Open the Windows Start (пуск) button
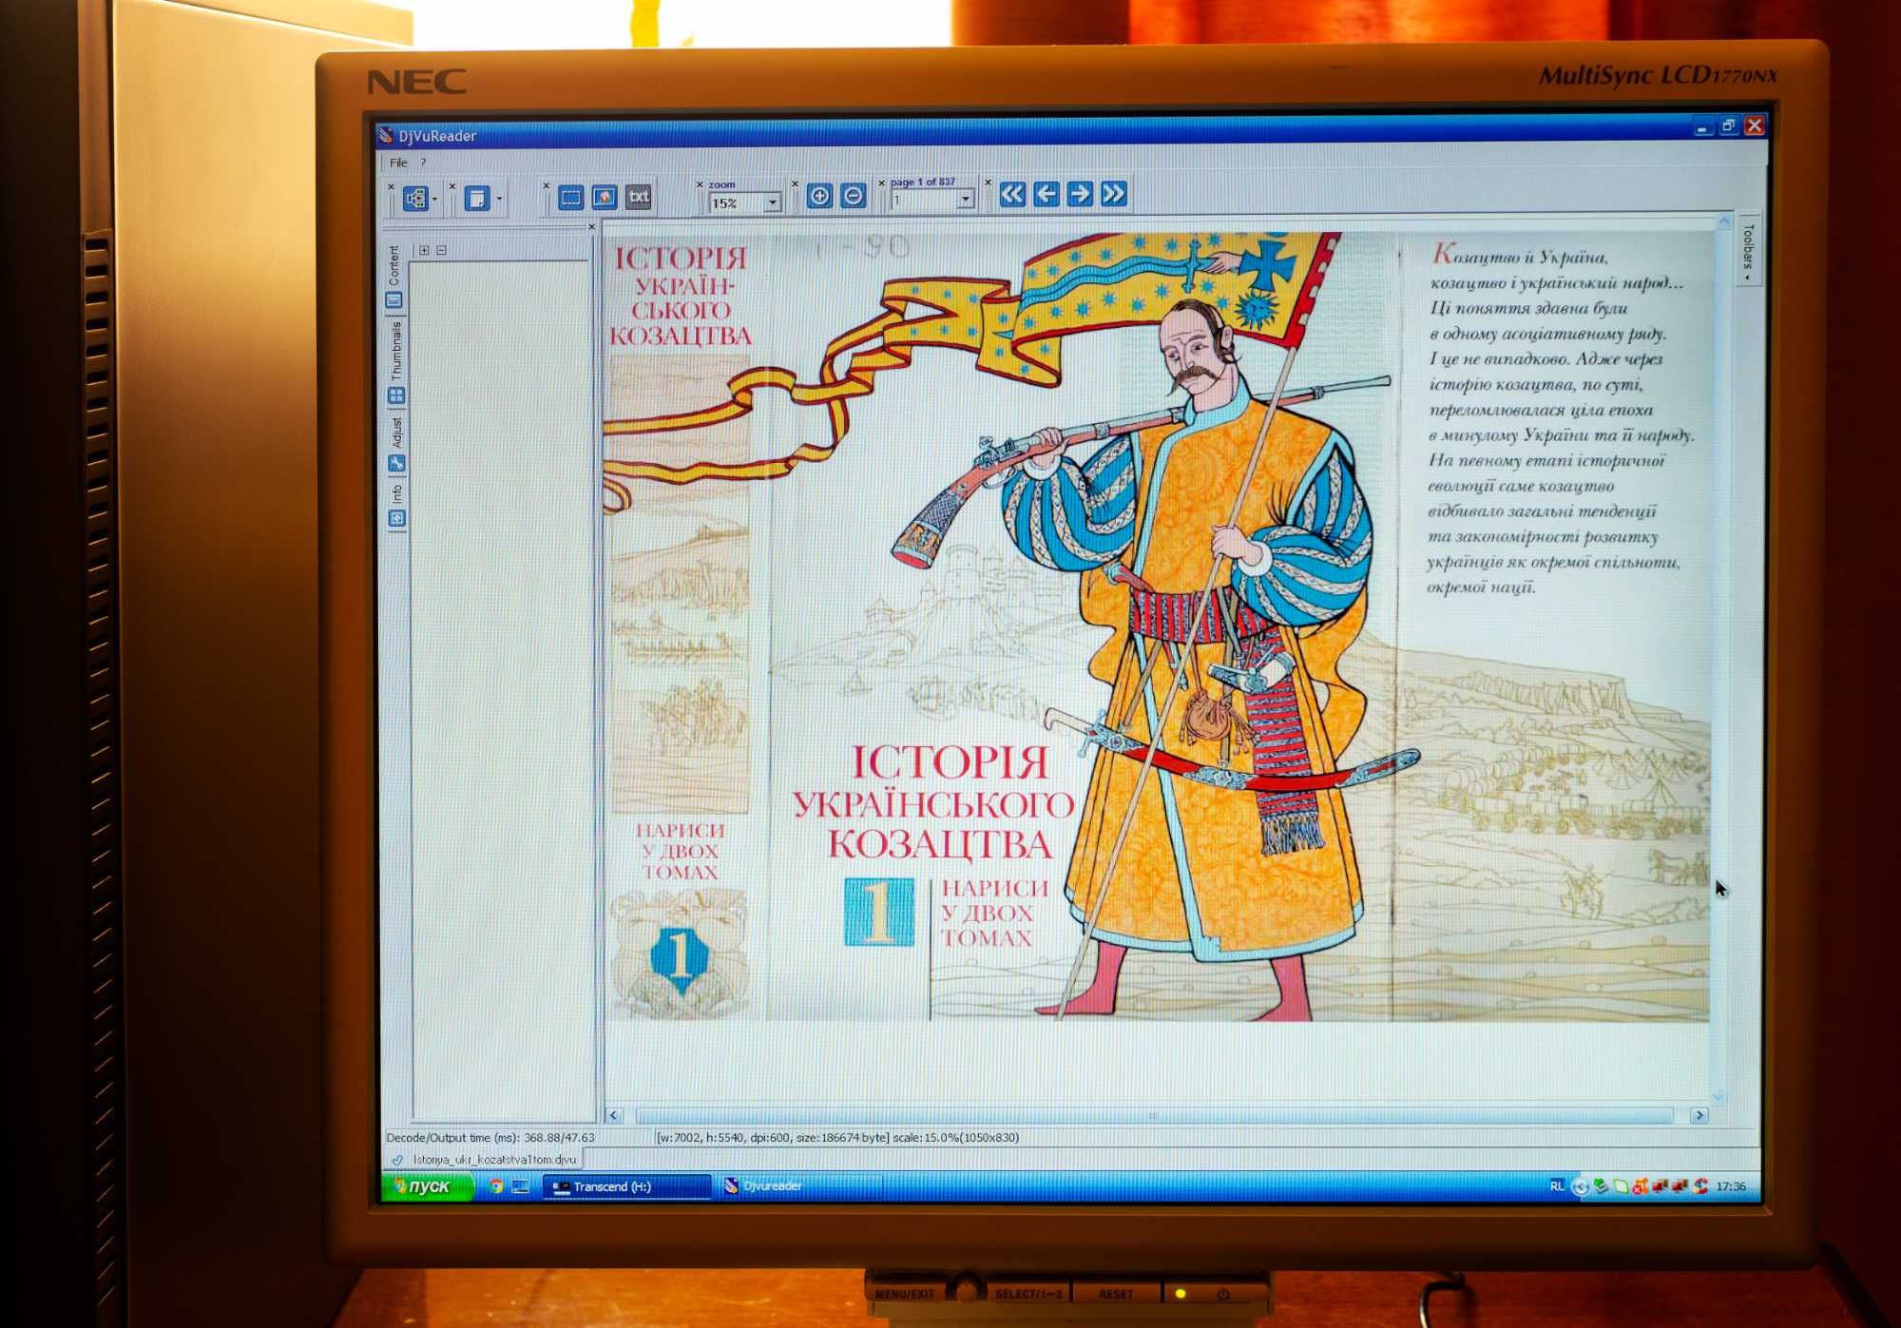1901x1328 pixels. coord(427,1186)
